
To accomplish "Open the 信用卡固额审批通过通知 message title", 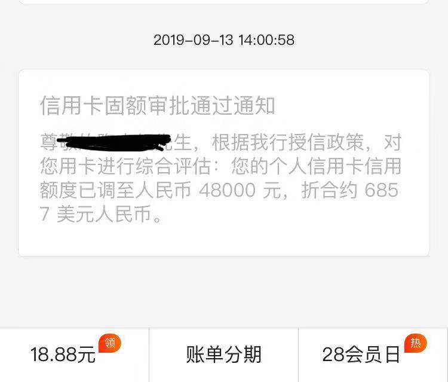I will coord(158,106).
